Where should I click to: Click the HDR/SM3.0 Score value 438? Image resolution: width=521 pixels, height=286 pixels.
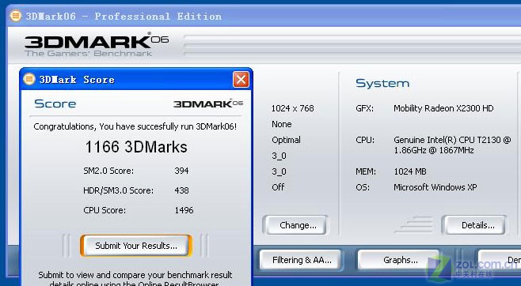tap(181, 190)
